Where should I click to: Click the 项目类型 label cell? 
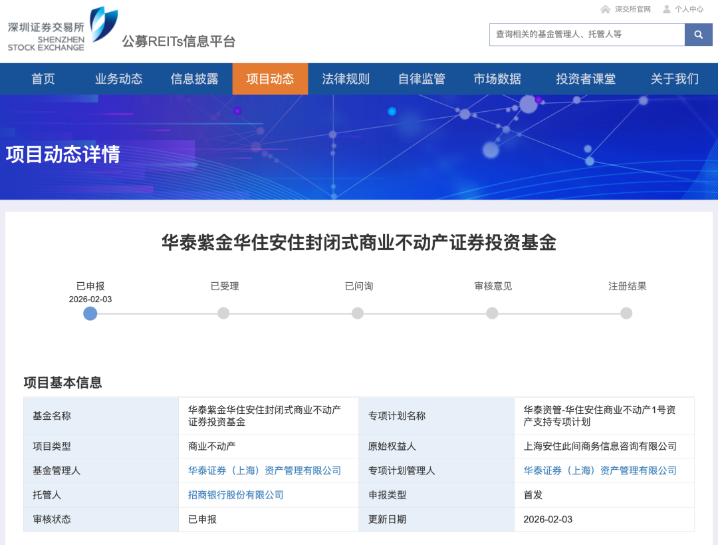(101, 447)
